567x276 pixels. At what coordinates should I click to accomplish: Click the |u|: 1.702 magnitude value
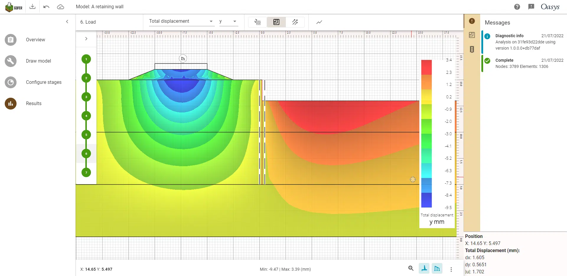(x=475, y=272)
